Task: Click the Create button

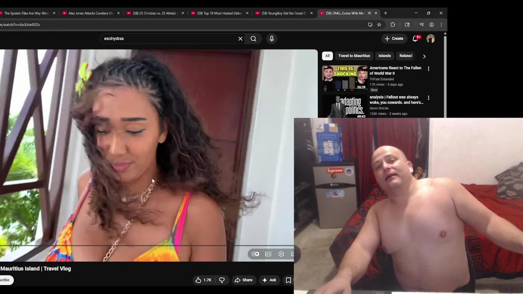Action: click(x=394, y=38)
